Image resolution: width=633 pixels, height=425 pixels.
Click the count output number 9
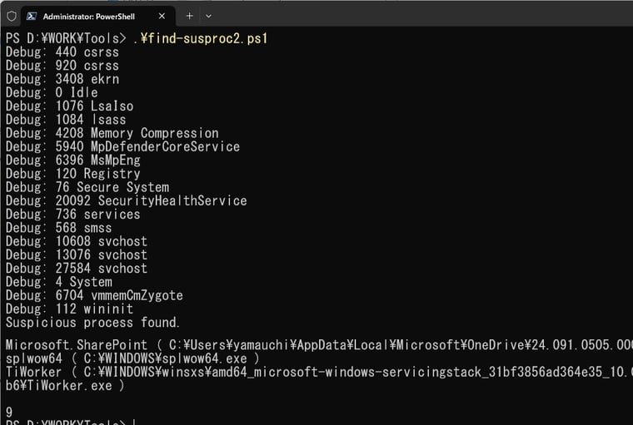[9, 412]
